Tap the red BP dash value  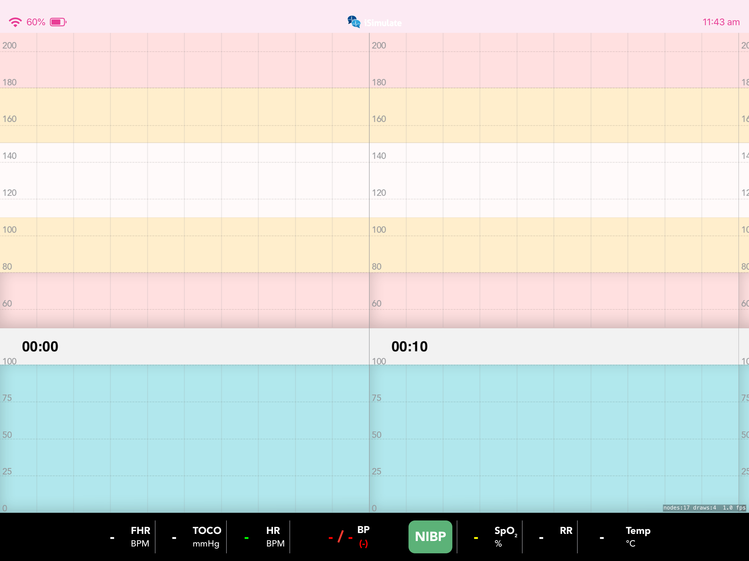[x=340, y=537]
